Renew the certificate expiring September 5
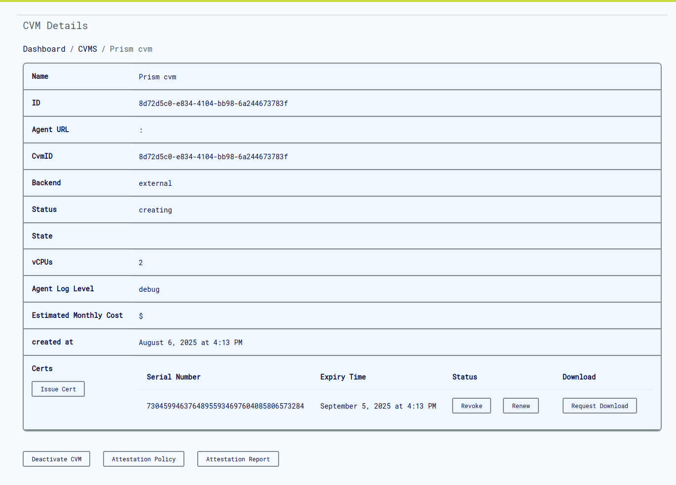 click(521, 406)
